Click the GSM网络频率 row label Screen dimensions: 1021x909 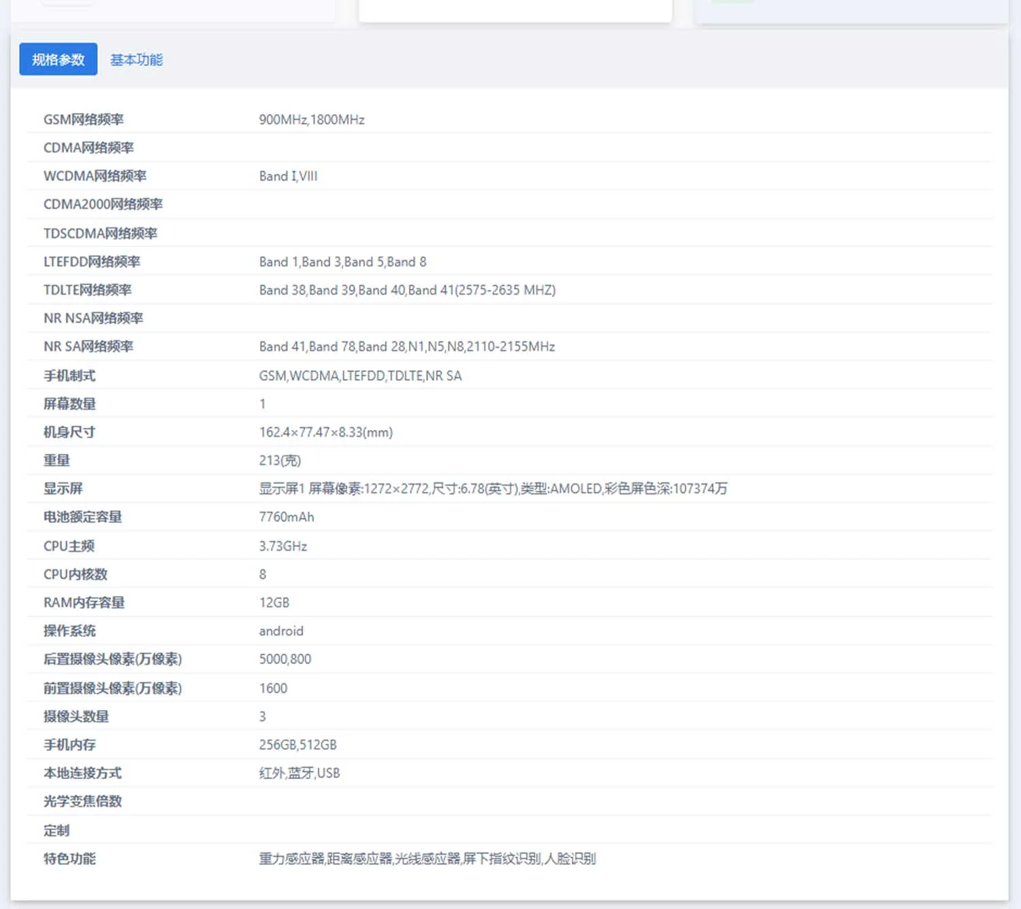(84, 120)
